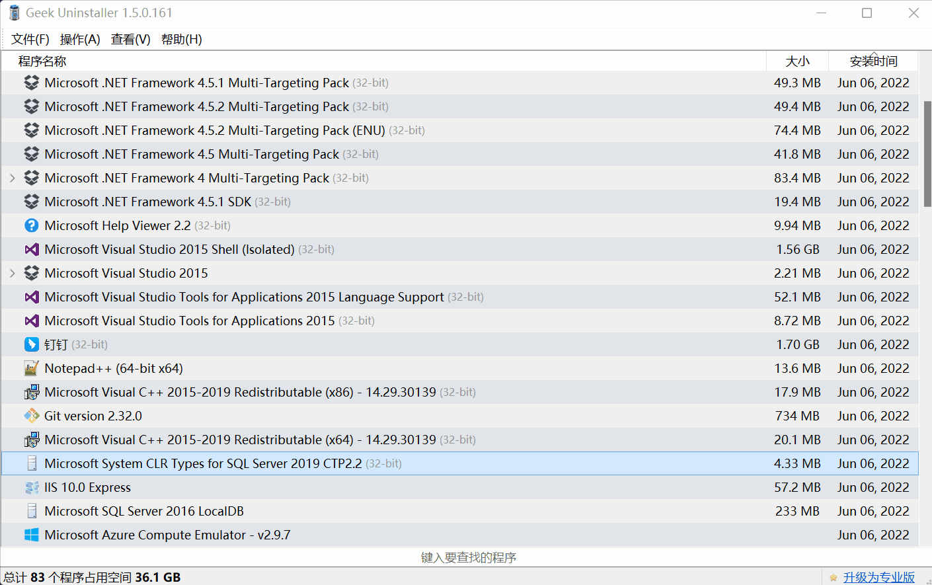Click the 19.4 MB size of .NET 4.5.1 SDK
The image size is (932, 585).
798,202
